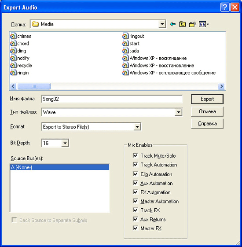Create a new folder

192,24
